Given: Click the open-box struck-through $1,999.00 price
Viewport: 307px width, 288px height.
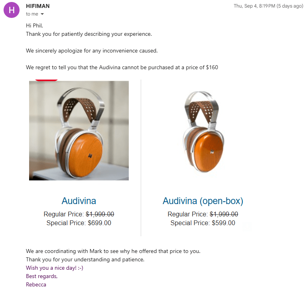Looking at the screenshot, I should [224, 214].
